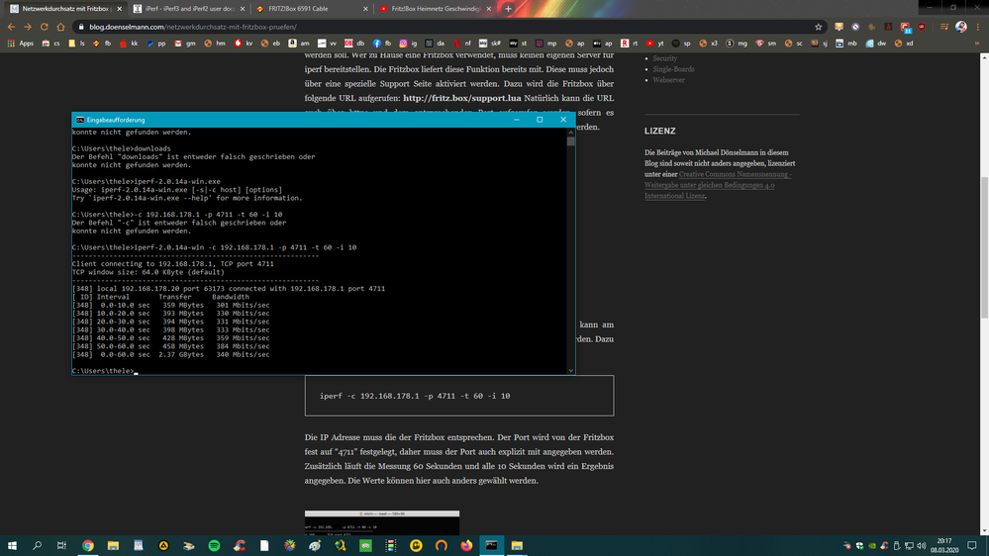
Task: Open the 'db' bookmark
Action: 354,44
